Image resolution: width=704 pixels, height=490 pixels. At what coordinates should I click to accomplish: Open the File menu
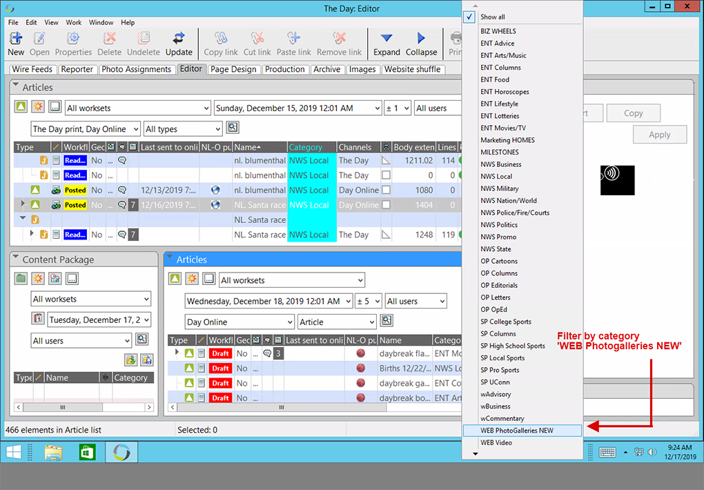tap(13, 23)
